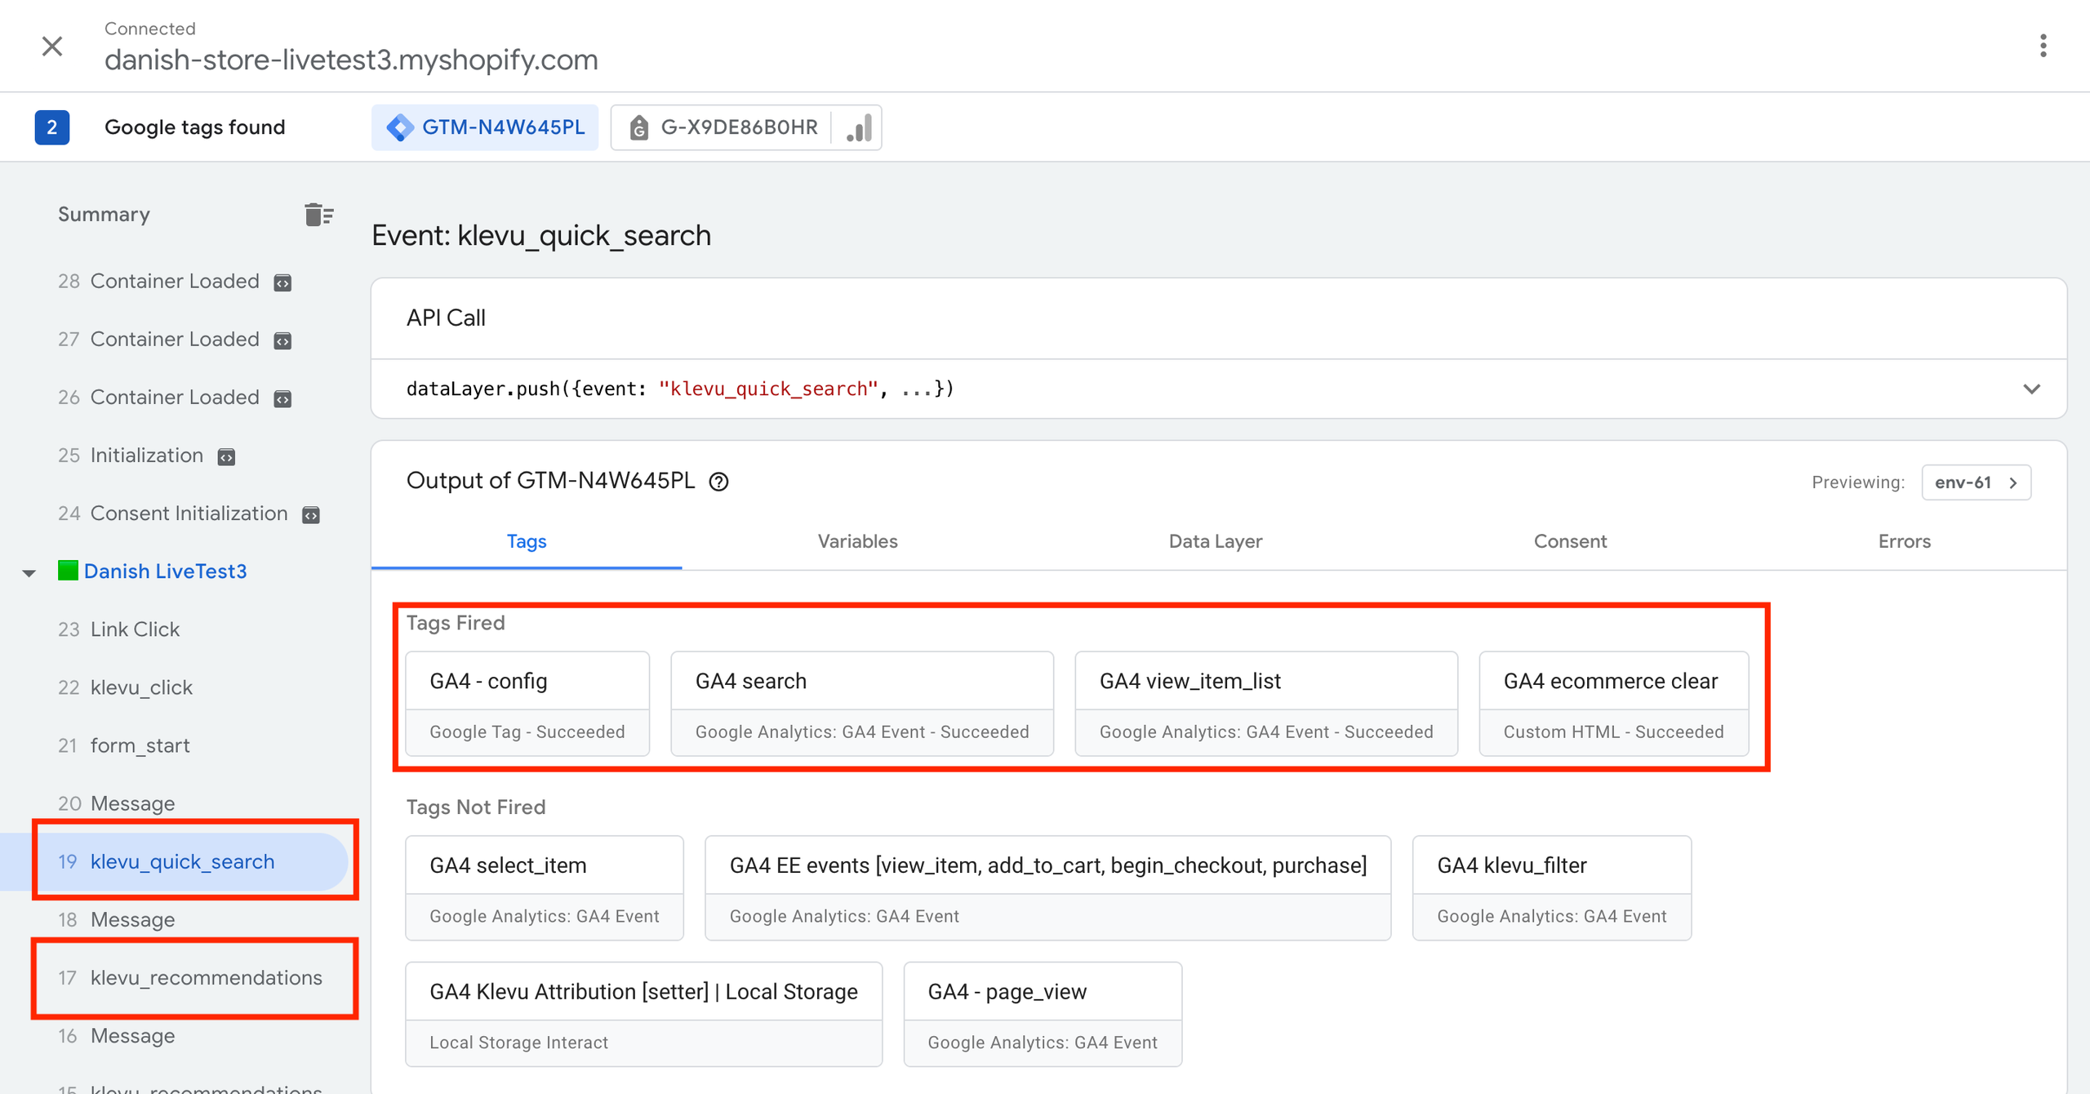The width and height of the screenshot is (2090, 1094).
Task: Select event 18 Message
Action: click(116, 919)
